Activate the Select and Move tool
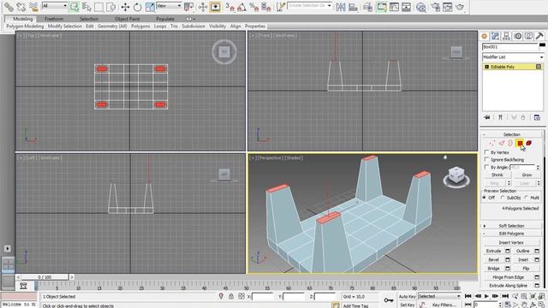The width and height of the screenshot is (548, 308). tap(125, 6)
